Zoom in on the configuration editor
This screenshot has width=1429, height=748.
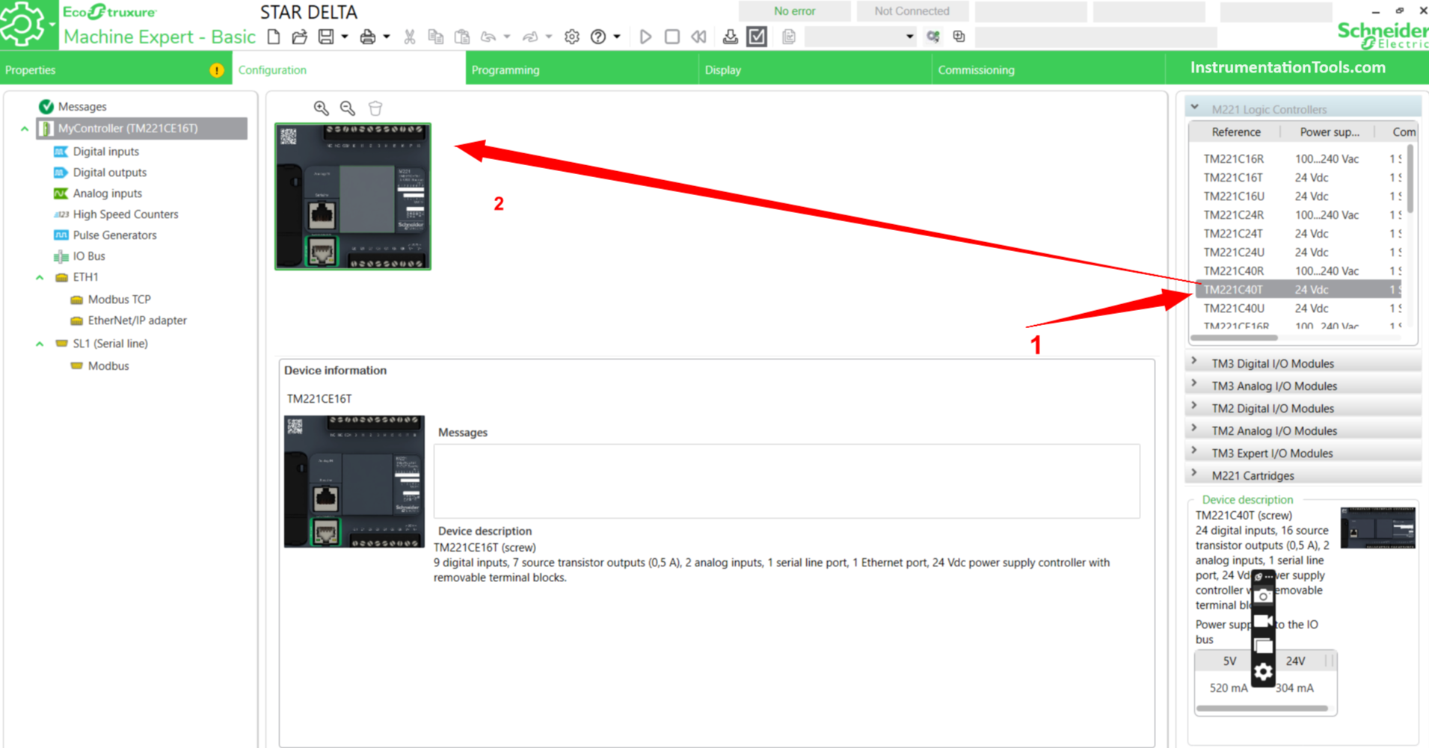322,108
